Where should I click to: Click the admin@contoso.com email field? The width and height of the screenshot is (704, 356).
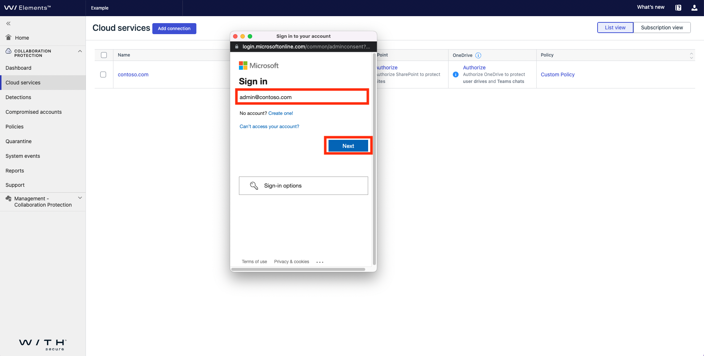click(x=302, y=97)
